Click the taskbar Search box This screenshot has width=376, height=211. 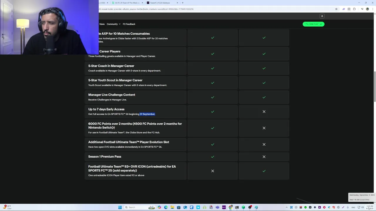click(140, 207)
